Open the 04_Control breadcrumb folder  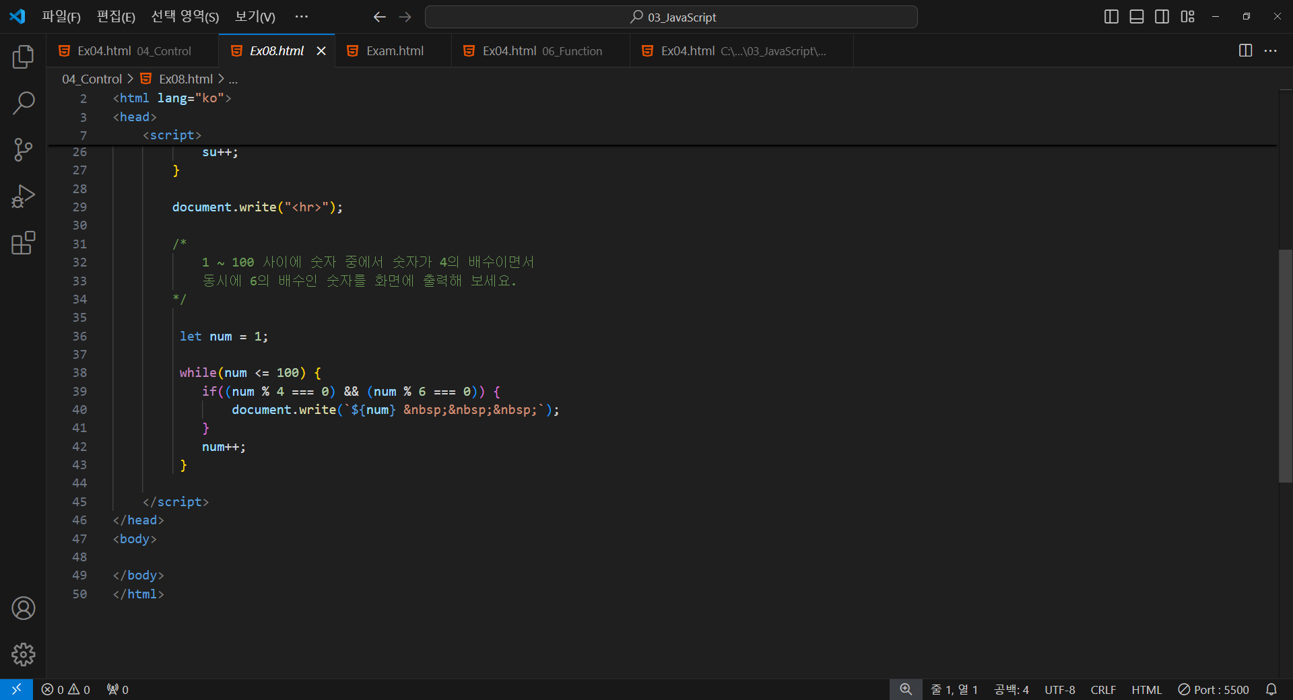tap(92, 79)
